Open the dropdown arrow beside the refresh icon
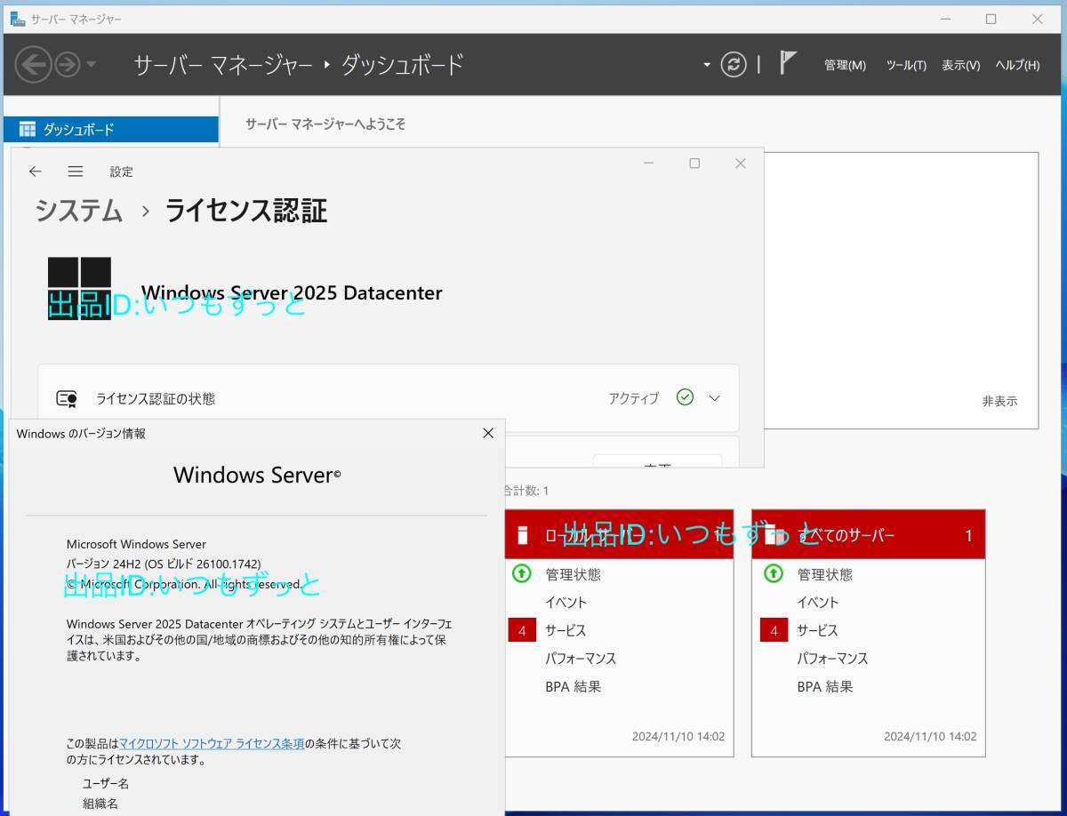Screen dimensions: 1067x816 click(707, 65)
